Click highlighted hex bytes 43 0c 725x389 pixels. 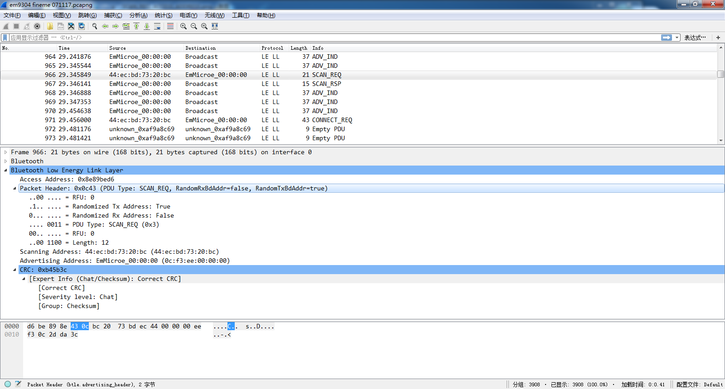80,327
